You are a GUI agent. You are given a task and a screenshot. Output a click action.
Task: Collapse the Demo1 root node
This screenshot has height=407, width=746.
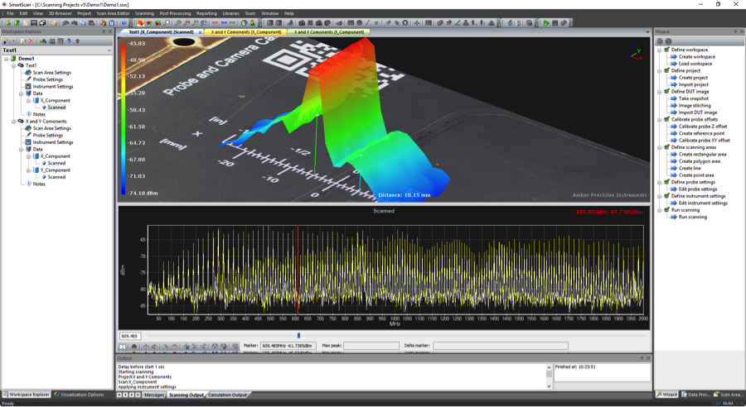(x=6, y=59)
